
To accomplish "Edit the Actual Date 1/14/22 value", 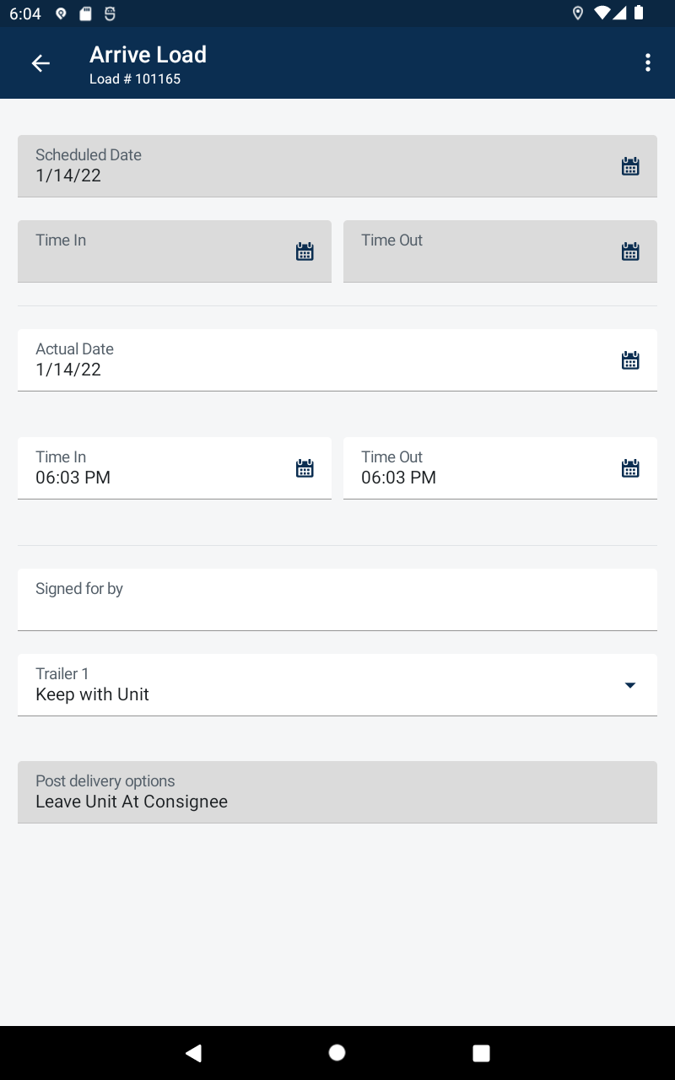I will tap(68, 370).
